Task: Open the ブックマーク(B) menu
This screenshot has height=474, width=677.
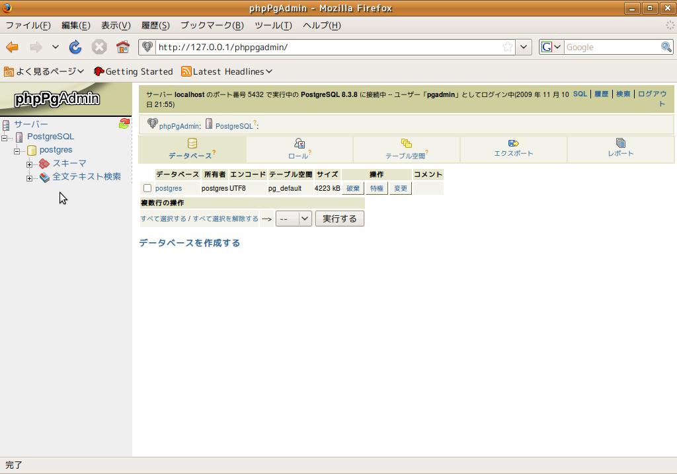Action: (212, 26)
